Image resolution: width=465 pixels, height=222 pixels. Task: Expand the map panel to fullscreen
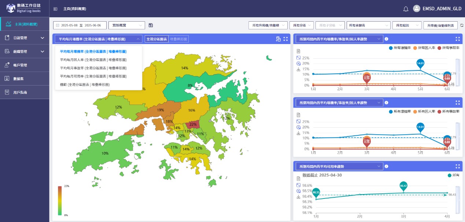pos(285,39)
